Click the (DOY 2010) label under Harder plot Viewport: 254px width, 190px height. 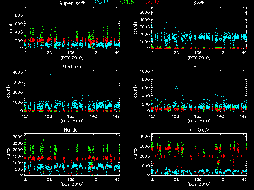pyautogui.click(x=72, y=184)
